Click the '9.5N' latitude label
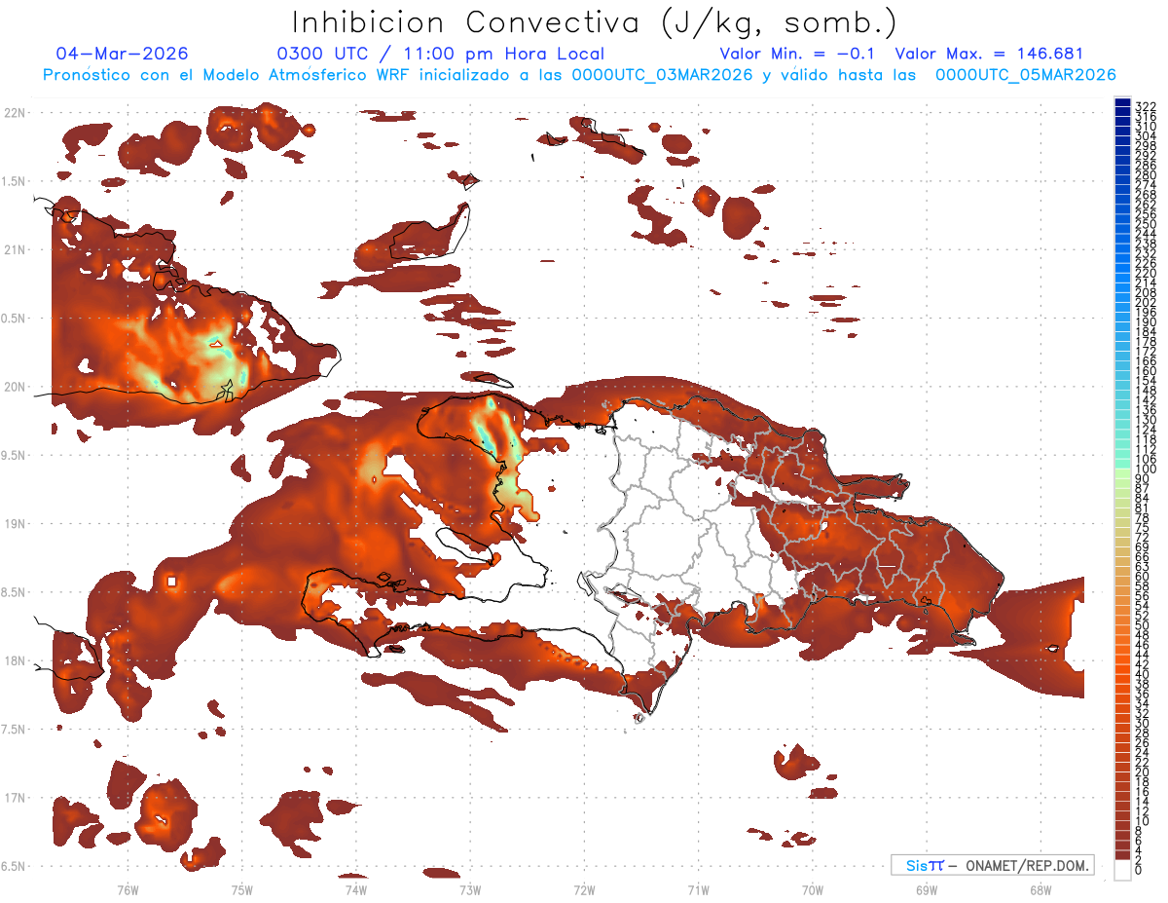 (x=15, y=455)
